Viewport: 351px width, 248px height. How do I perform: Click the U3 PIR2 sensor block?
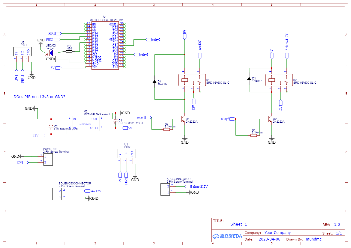126,154
